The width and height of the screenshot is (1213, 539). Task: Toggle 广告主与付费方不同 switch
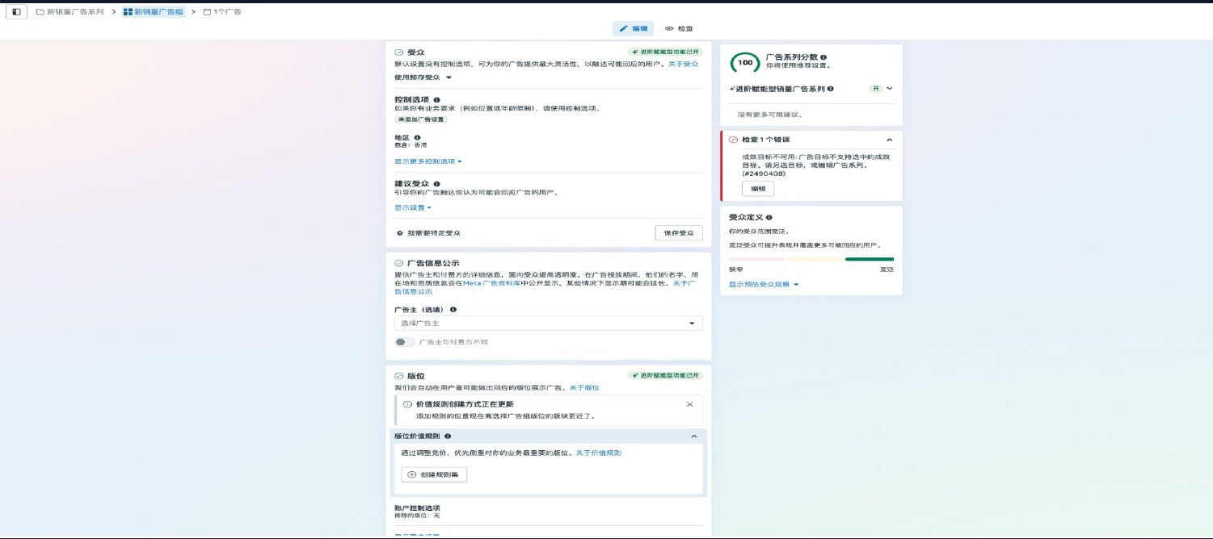[405, 342]
